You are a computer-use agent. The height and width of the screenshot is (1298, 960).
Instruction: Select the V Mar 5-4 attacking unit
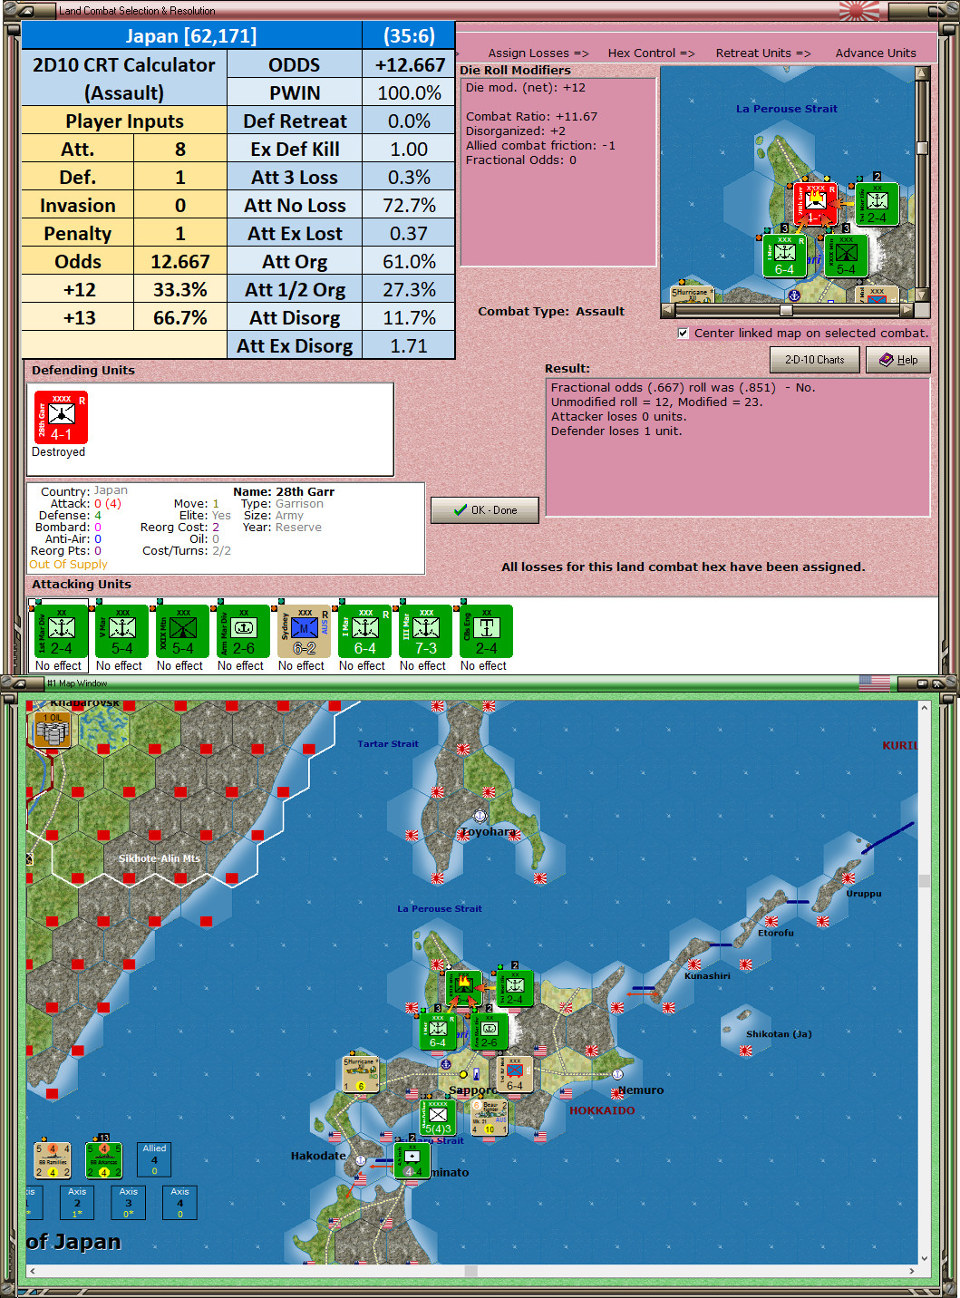pyautogui.click(x=122, y=631)
